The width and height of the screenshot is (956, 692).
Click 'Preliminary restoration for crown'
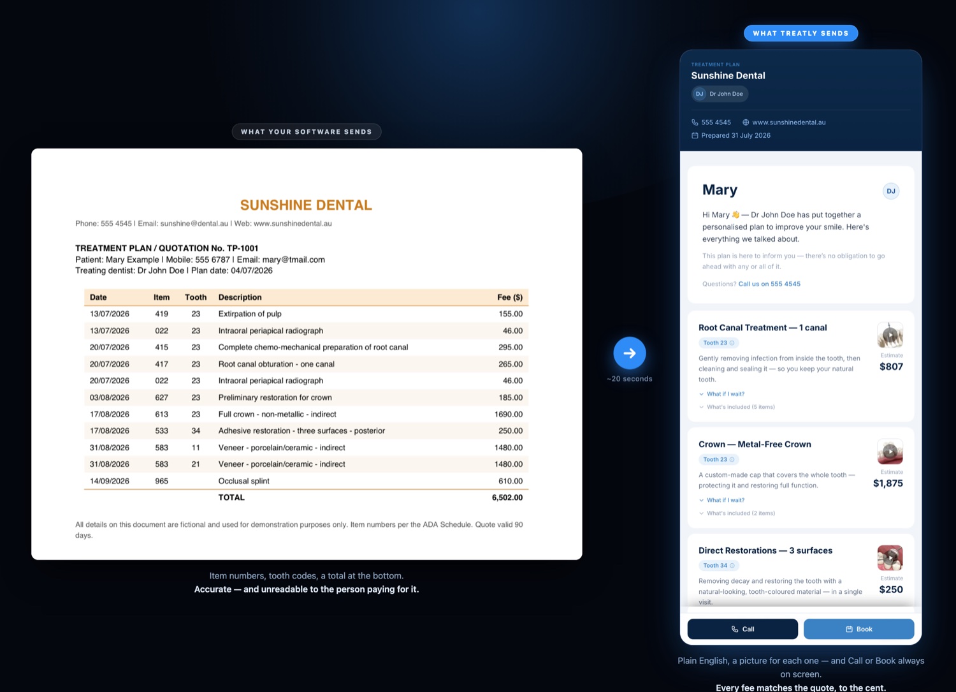[x=275, y=397]
